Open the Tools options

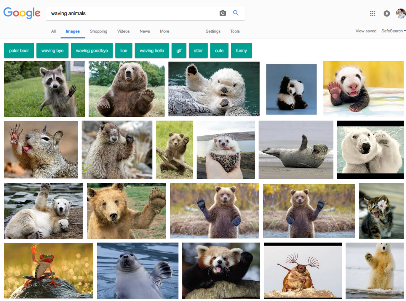[x=235, y=31]
